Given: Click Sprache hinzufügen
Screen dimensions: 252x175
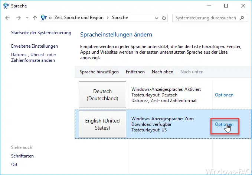Looking at the screenshot, I should pos(99,72).
